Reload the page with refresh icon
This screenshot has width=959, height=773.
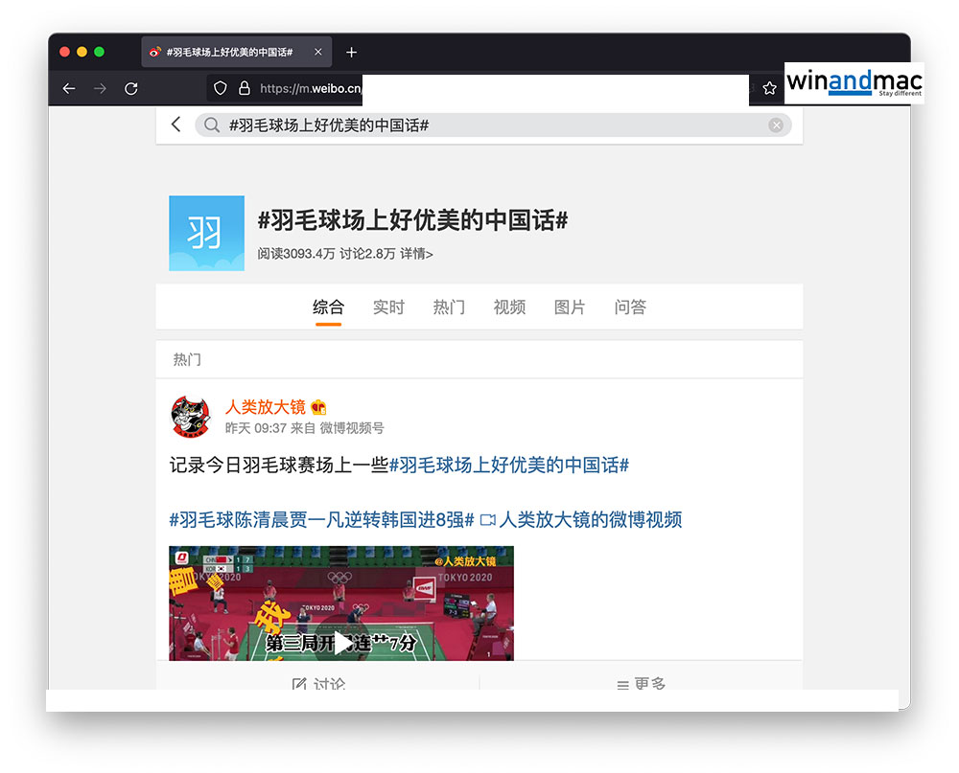(131, 88)
